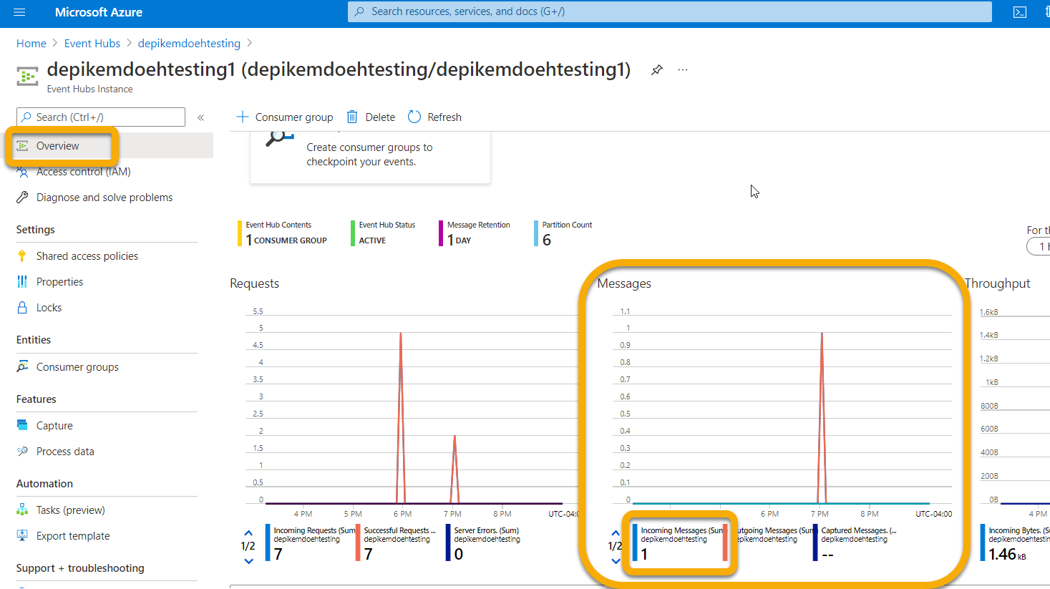Click the Capture icon under Features
This screenshot has width=1050, height=589.
[22, 426]
